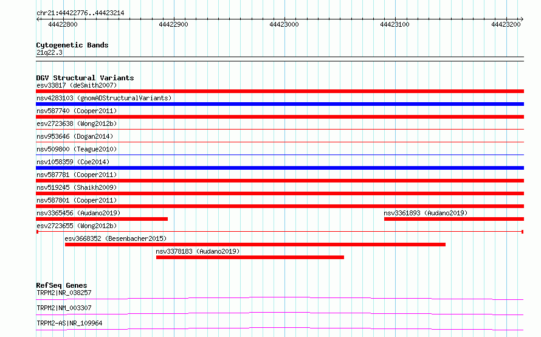
Task: Click ruler position 44423200
Action: pos(506,24)
